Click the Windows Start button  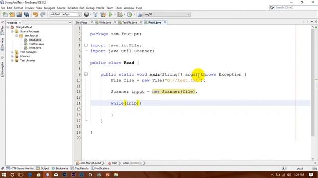[x=4, y=175]
